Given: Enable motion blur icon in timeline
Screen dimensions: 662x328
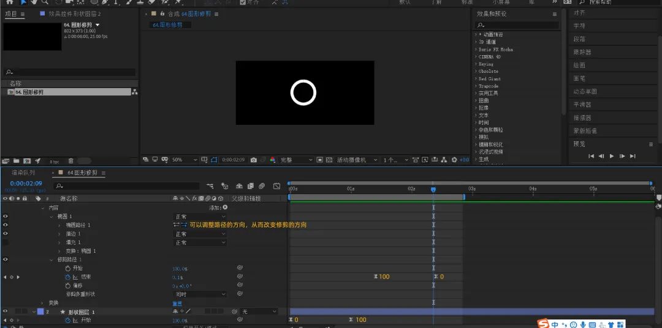Looking at the screenshot, I should [262, 186].
